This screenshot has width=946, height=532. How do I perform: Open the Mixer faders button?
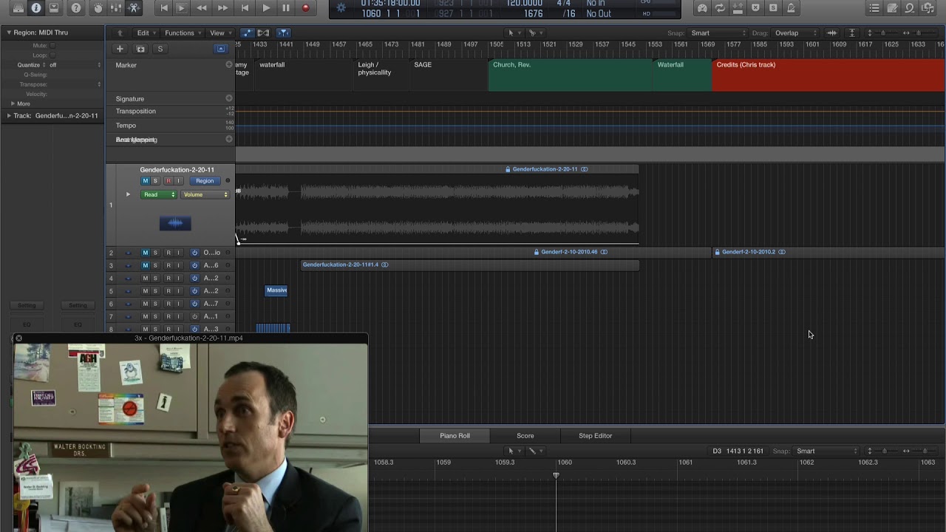point(116,8)
